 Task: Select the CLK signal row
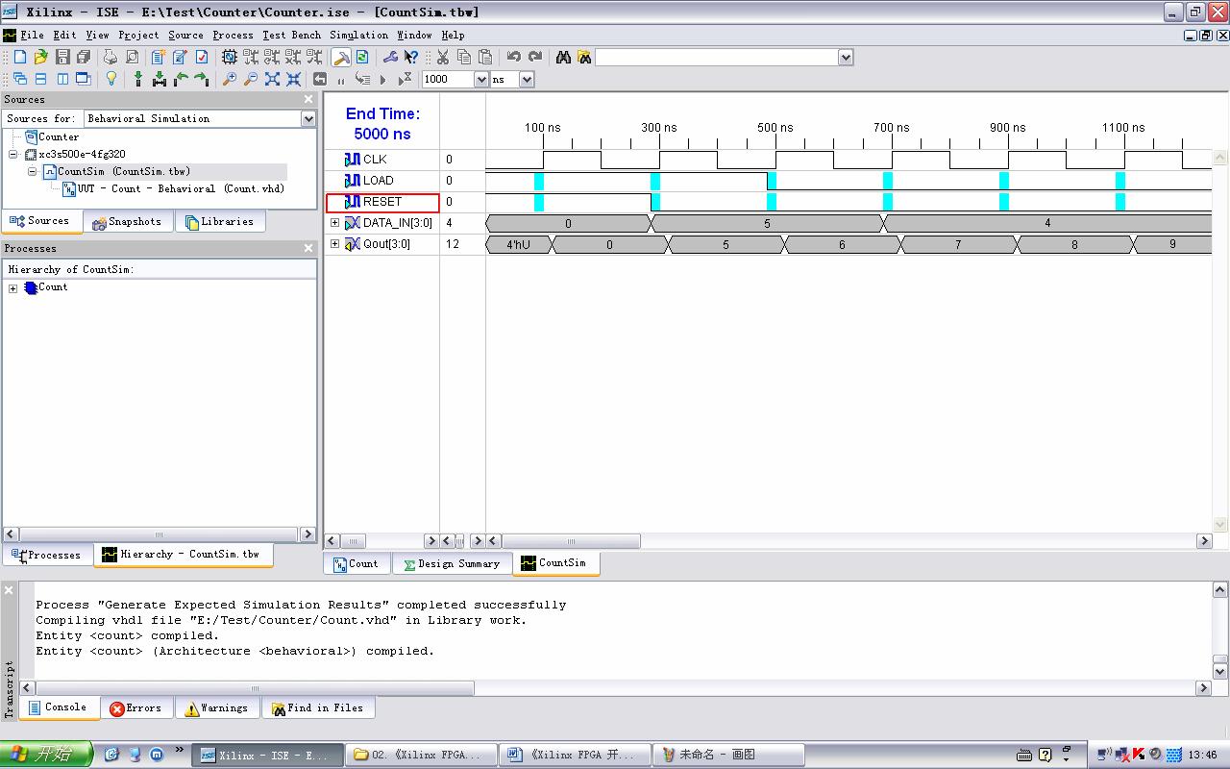coord(382,160)
